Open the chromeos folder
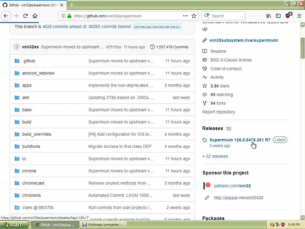 click(31, 195)
